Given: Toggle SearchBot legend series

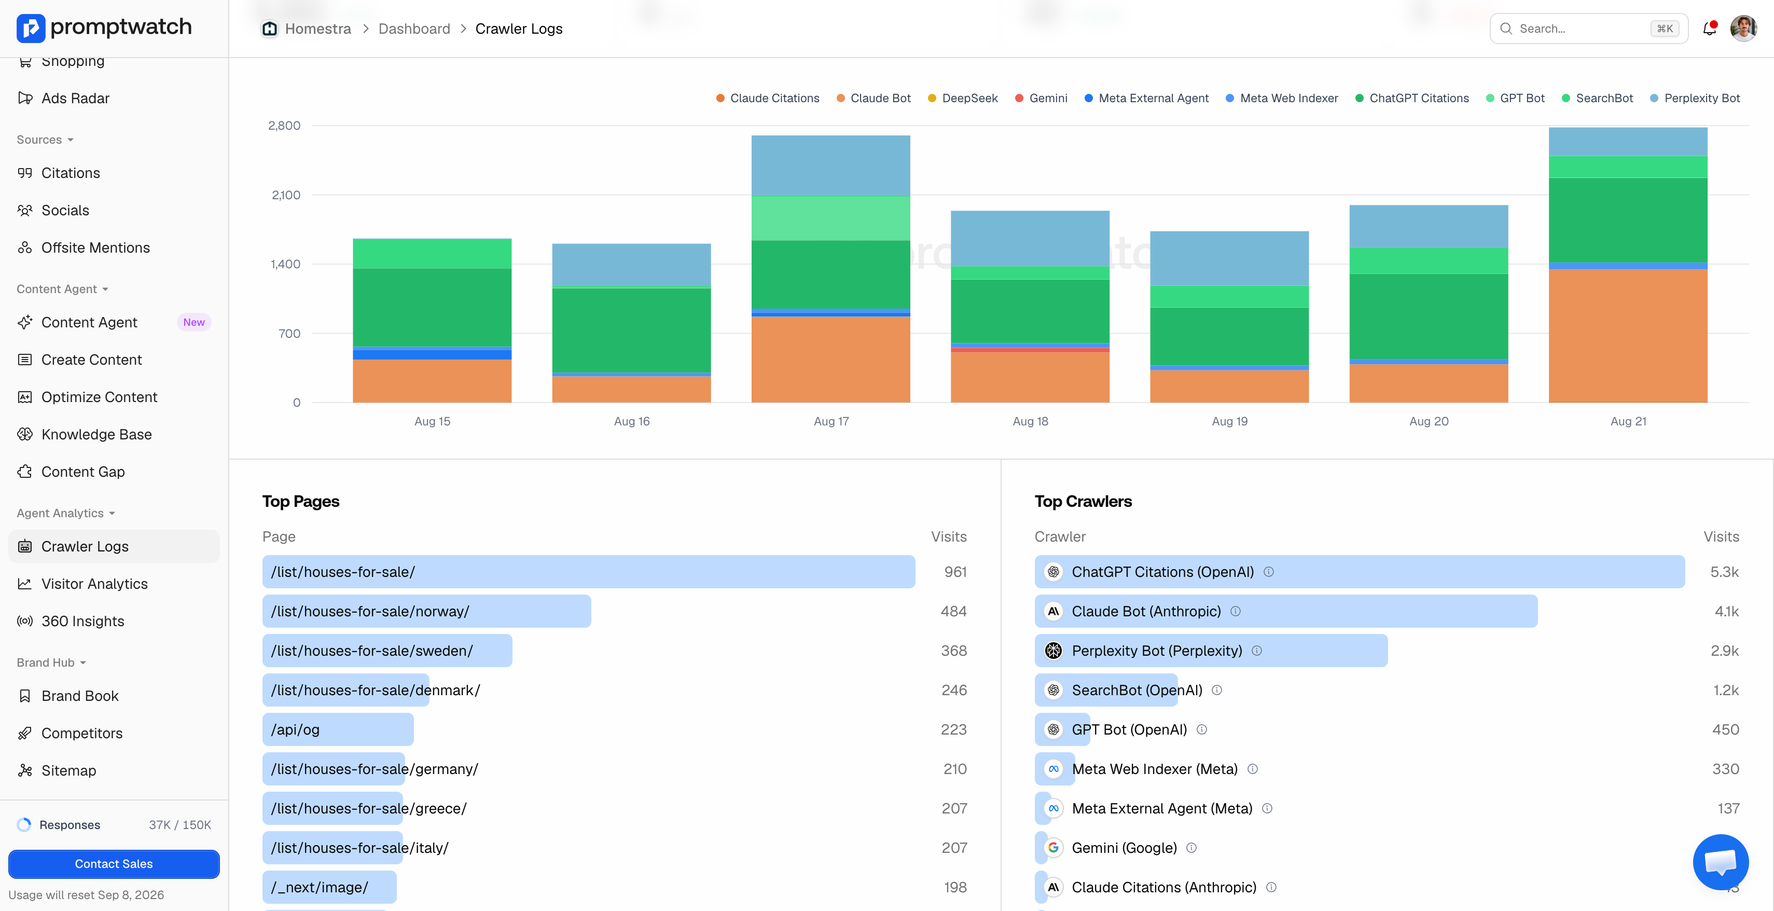Looking at the screenshot, I should (1597, 98).
